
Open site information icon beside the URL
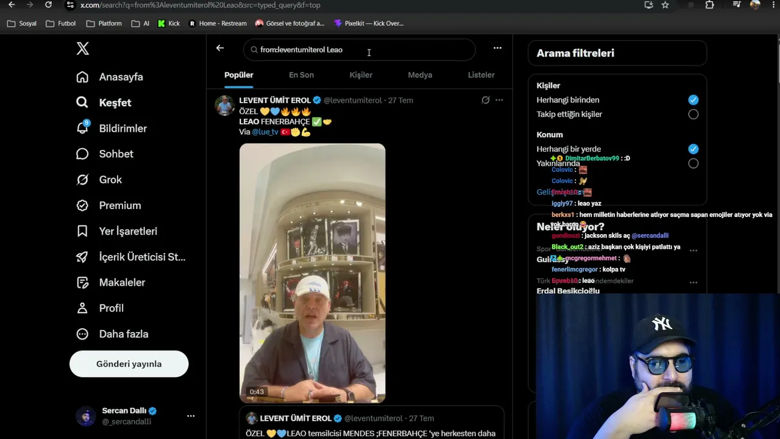(x=70, y=5)
